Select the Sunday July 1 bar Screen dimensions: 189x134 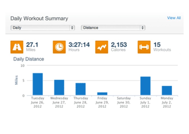point(145,86)
